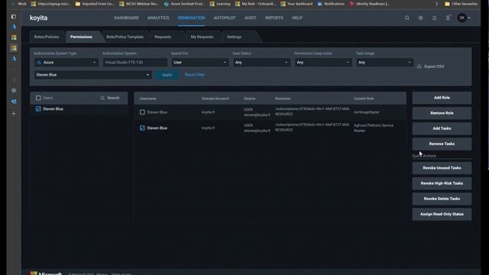Go to the Reports menu
This screenshot has height=275, width=489.
click(x=274, y=18)
